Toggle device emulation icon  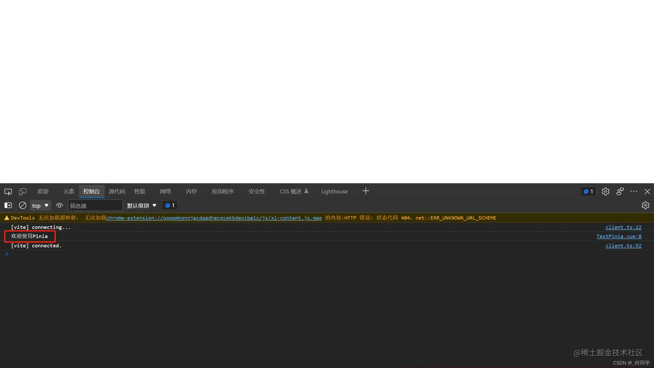(22, 192)
